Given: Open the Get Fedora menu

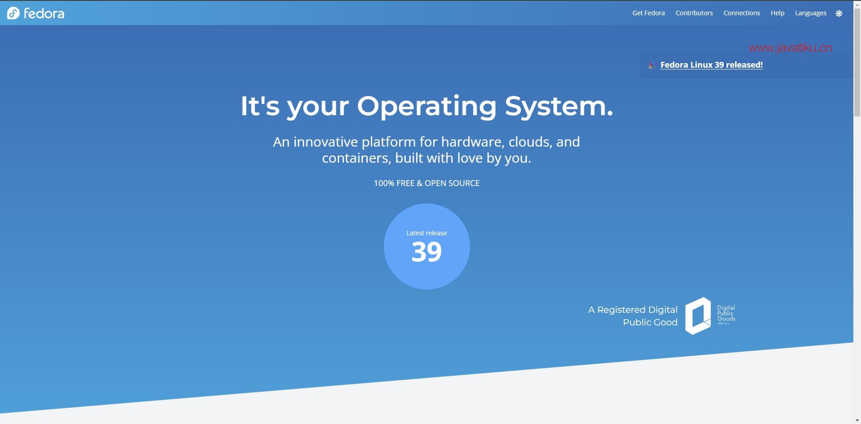Looking at the screenshot, I should tap(648, 13).
